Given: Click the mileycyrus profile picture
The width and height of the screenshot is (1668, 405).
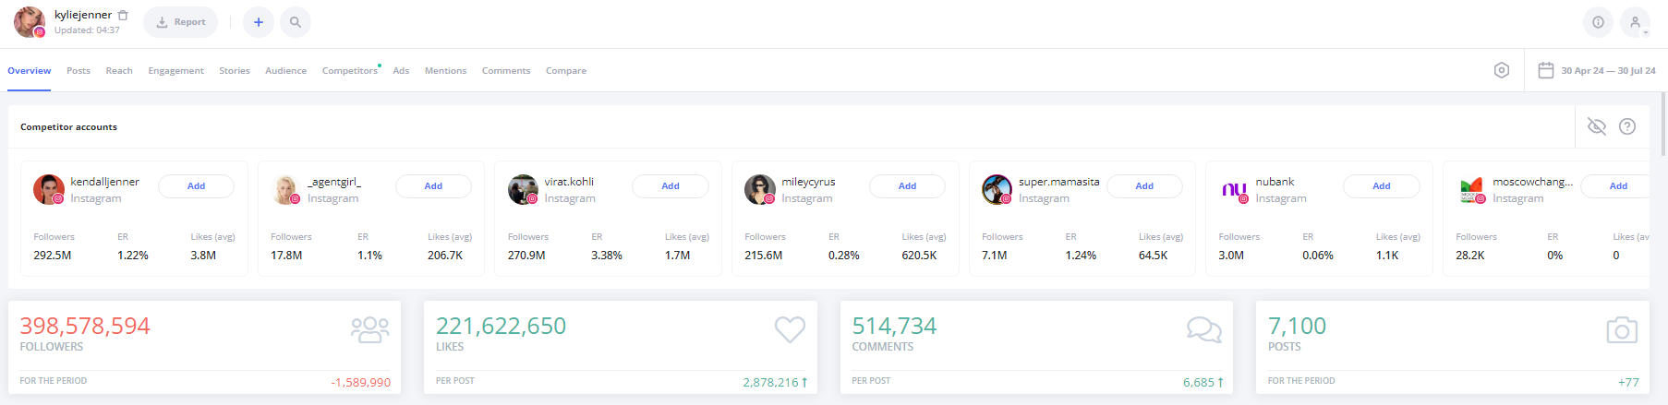Looking at the screenshot, I should [759, 189].
